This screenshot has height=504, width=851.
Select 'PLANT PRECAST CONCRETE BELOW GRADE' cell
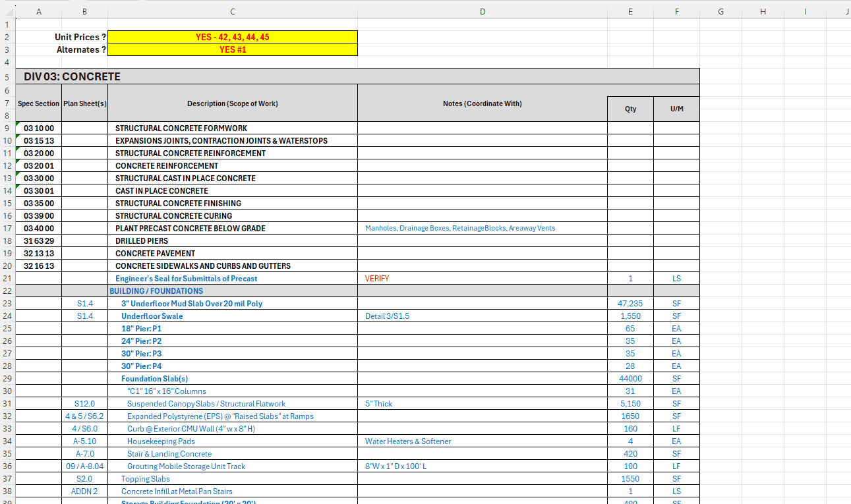click(x=233, y=228)
